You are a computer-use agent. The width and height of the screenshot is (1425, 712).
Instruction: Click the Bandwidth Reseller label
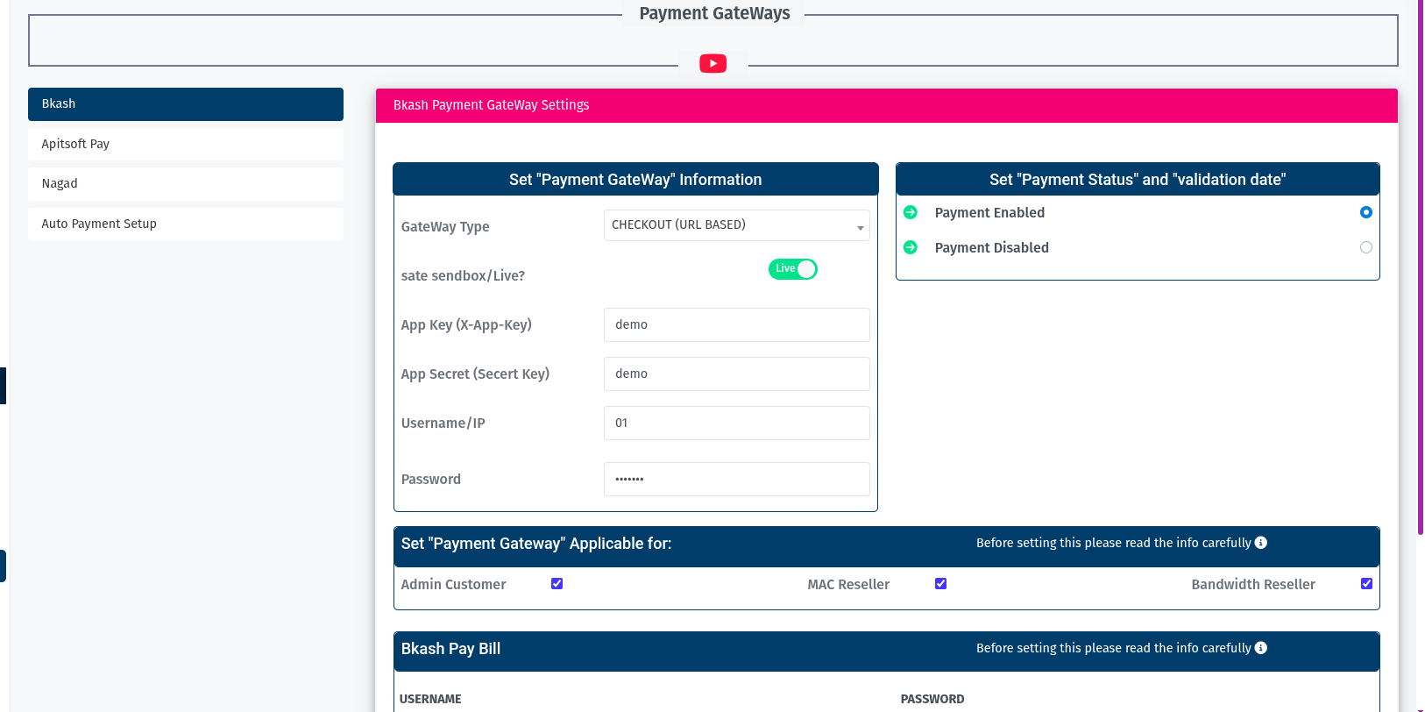pos(1253,585)
